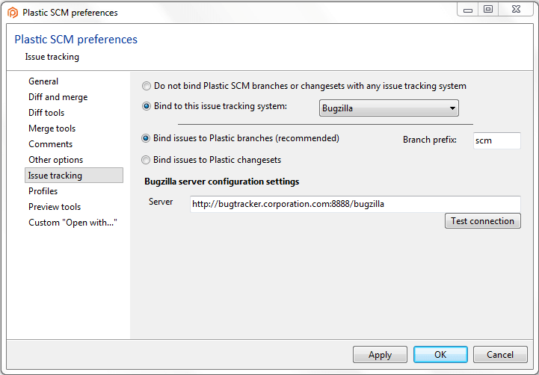Click the 'Server' label
The image size is (539, 375).
[161, 202]
